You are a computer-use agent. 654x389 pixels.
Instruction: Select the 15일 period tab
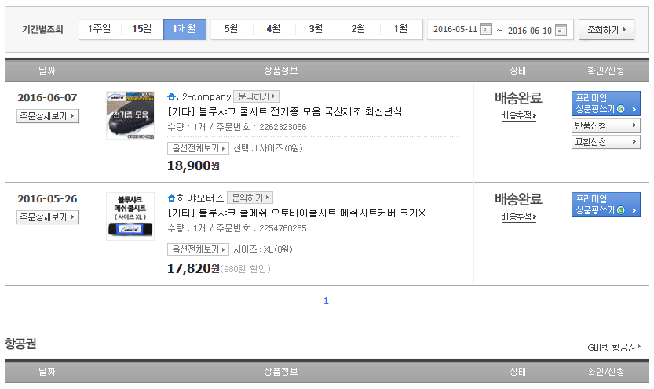(142, 29)
